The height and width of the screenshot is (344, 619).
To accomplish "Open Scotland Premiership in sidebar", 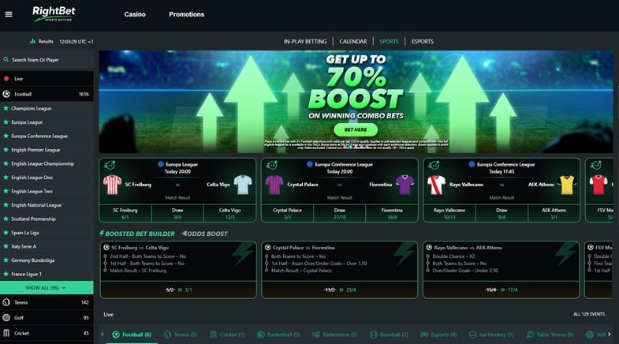I will point(33,219).
